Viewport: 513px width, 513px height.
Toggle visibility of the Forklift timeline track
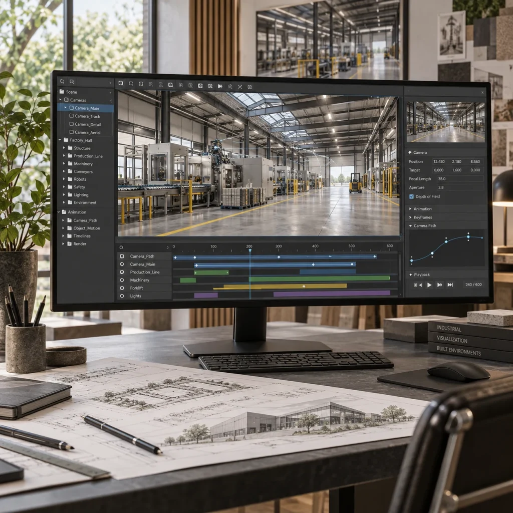tap(122, 288)
